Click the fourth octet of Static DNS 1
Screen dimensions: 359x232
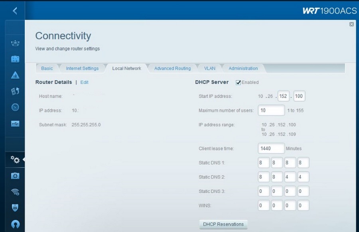304,163
